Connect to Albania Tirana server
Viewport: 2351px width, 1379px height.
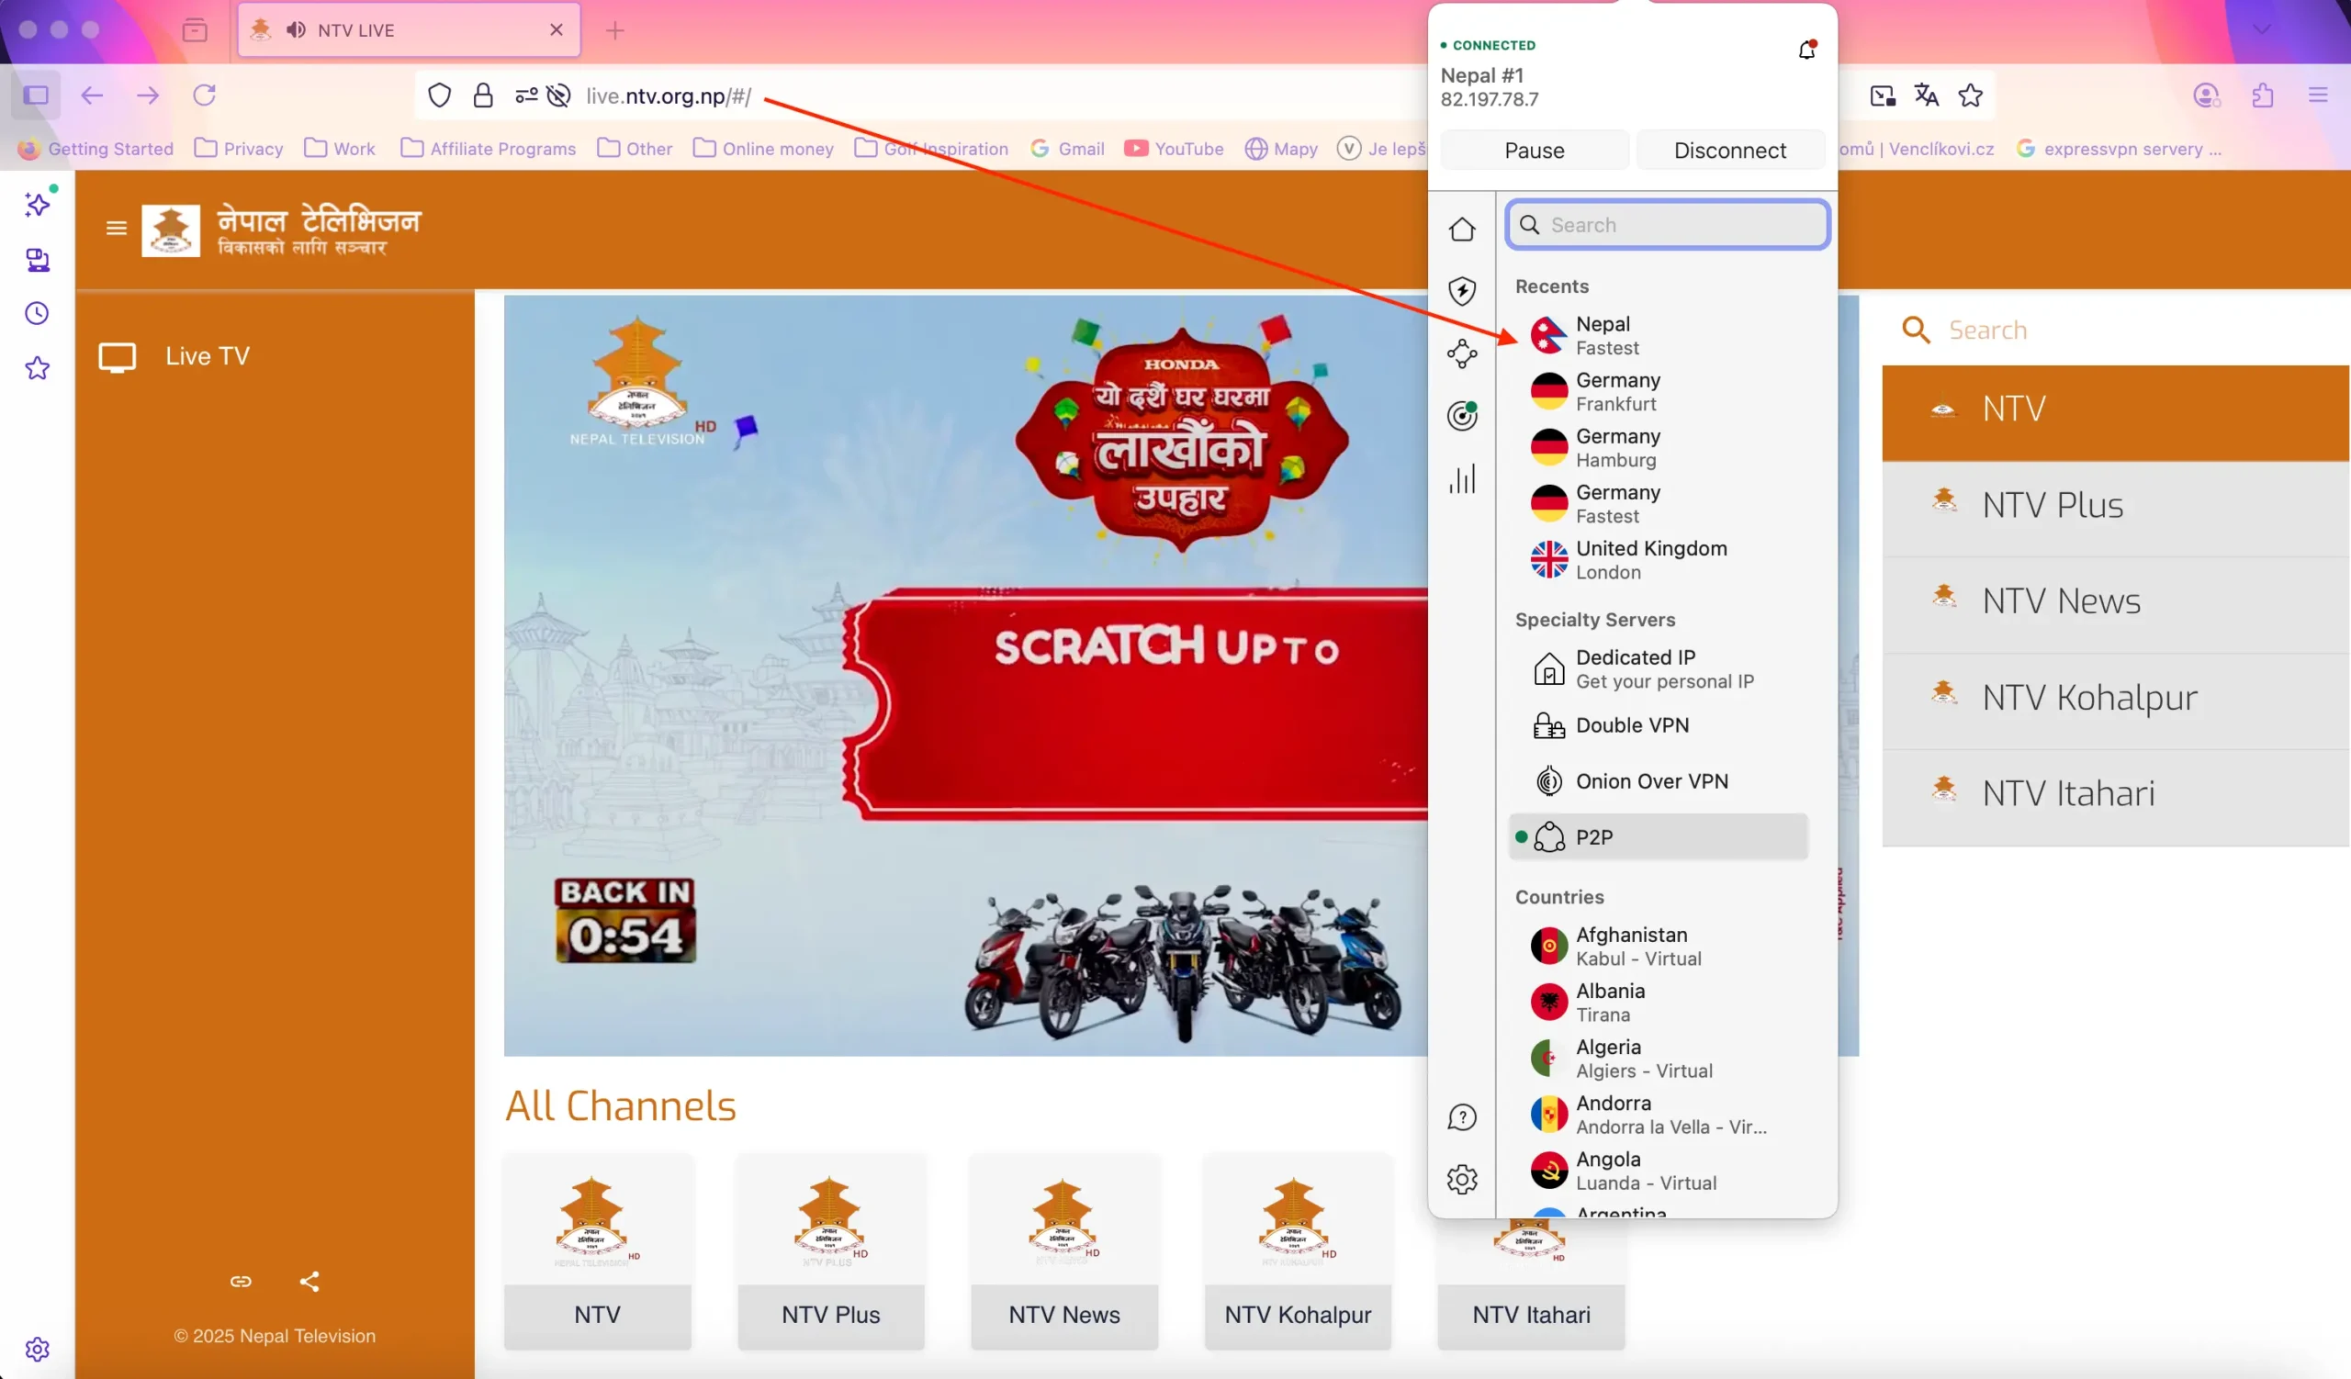(x=1658, y=1003)
